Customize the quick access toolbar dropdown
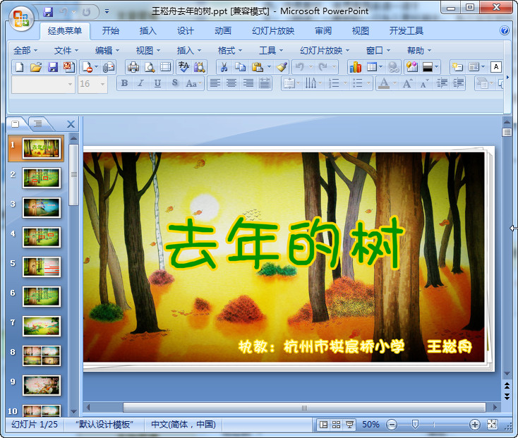This screenshot has width=518, height=438. (x=107, y=12)
